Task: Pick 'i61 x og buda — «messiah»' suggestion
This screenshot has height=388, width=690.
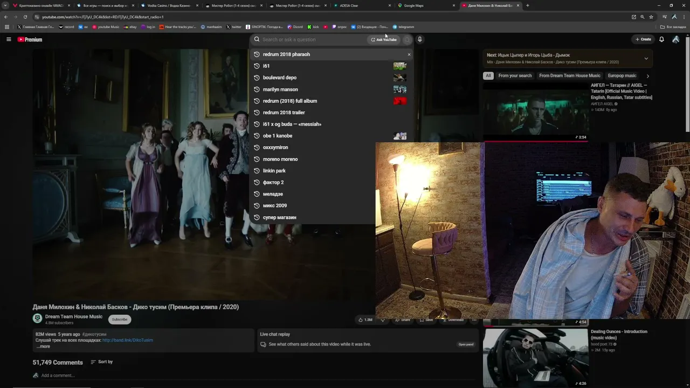Action: (x=292, y=124)
